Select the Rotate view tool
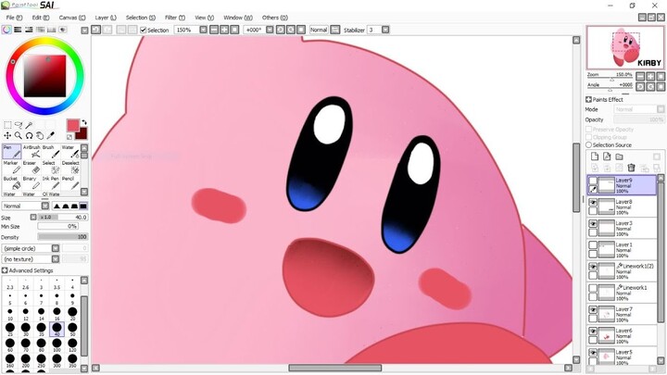Viewport: 667px width, 375px height. [29, 135]
